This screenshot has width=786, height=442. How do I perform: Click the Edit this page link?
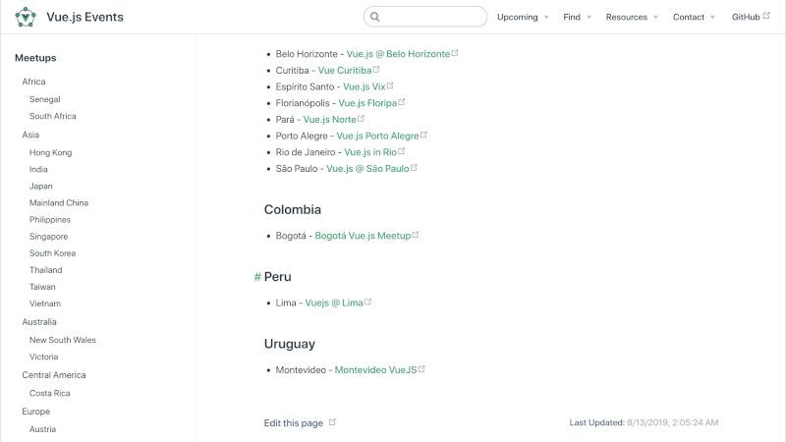click(x=293, y=423)
